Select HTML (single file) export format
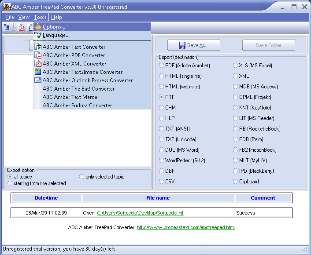This screenshot has height=255, width=311. (180, 76)
